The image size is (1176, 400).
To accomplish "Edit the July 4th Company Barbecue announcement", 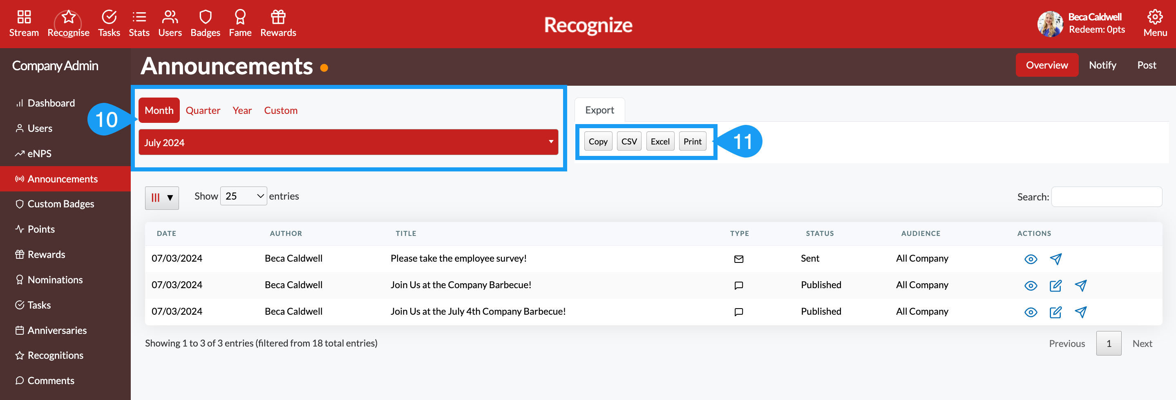I will click(1055, 312).
